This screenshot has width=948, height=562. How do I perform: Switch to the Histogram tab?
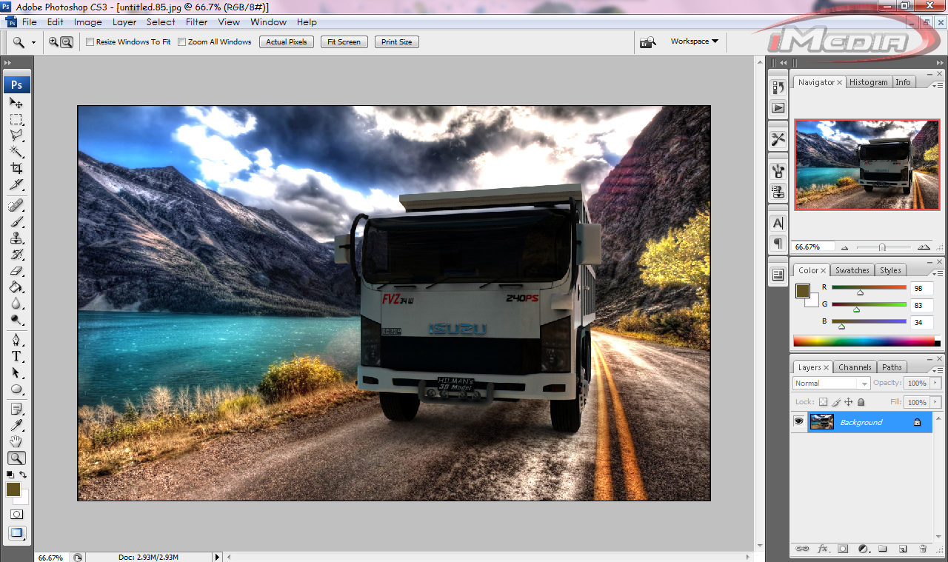[x=869, y=82]
